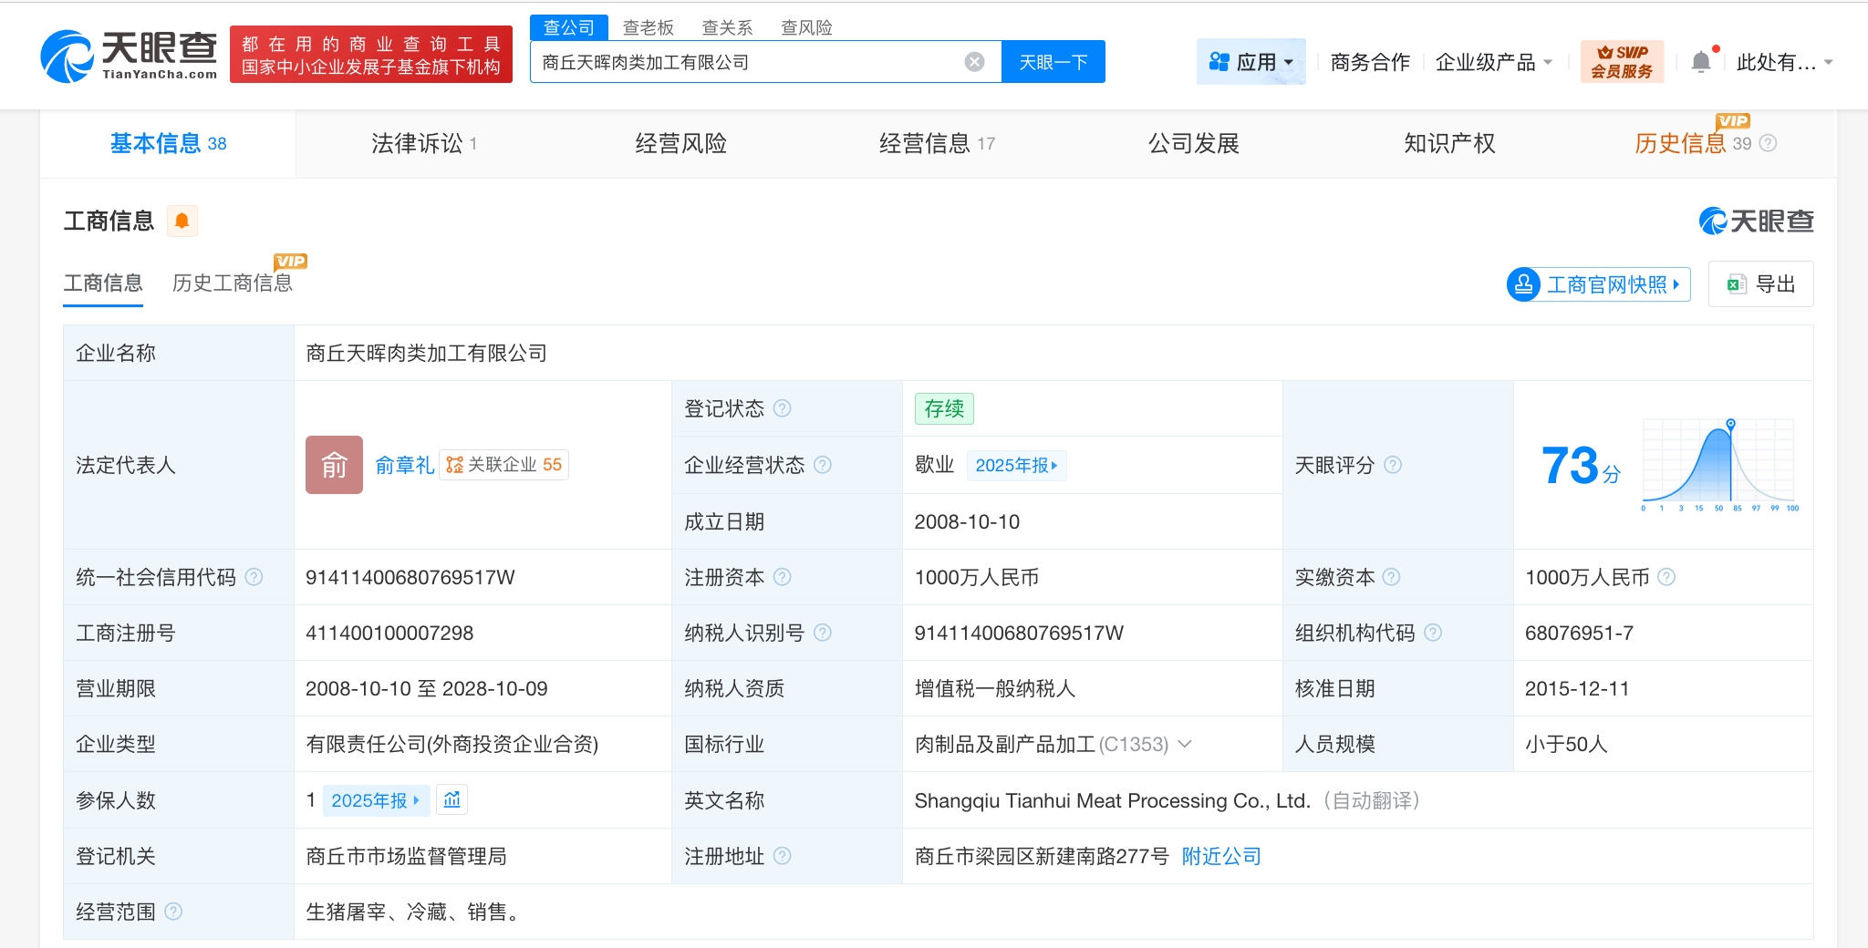The image size is (1868, 948).
Task: Click the help icon next to 登记状态
Action: point(782,408)
